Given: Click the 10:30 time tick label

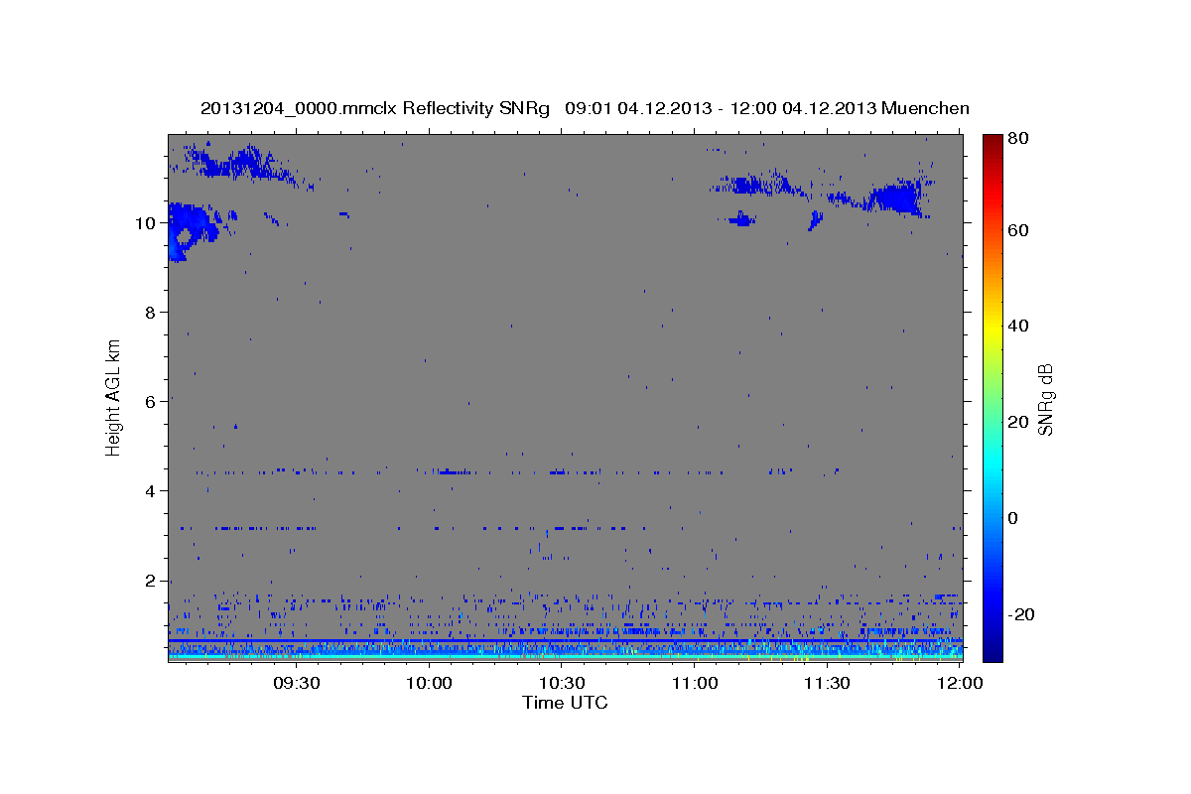Looking at the screenshot, I should tap(562, 684).
